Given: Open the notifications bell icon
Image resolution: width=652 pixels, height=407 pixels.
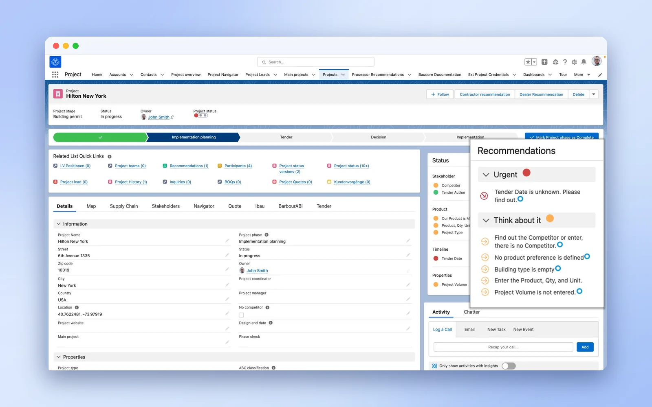Looking at the screenshot, I should 584,62.
